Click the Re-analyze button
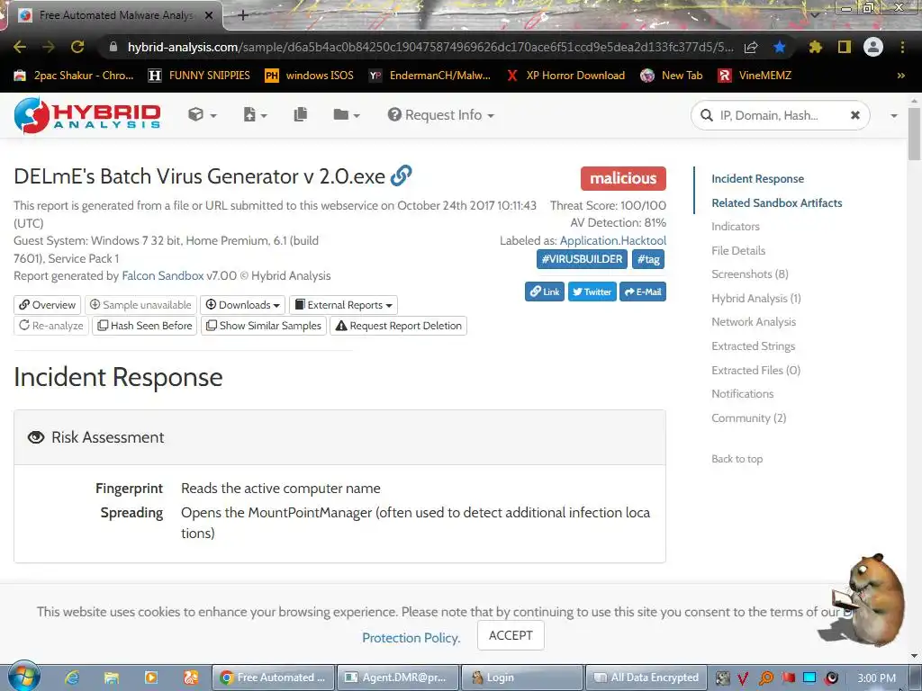The height and width of the screenshot is (691, 922). [x=51, y=326]
